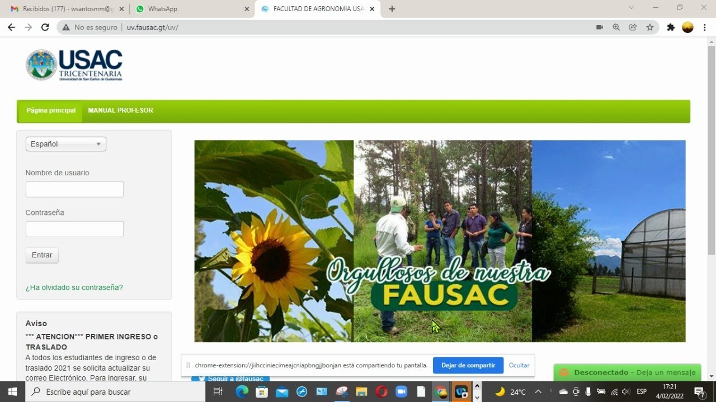Open the weather widget showing 24°C
The height and width of the screenshot is (402, 716).
pos(511,391)
